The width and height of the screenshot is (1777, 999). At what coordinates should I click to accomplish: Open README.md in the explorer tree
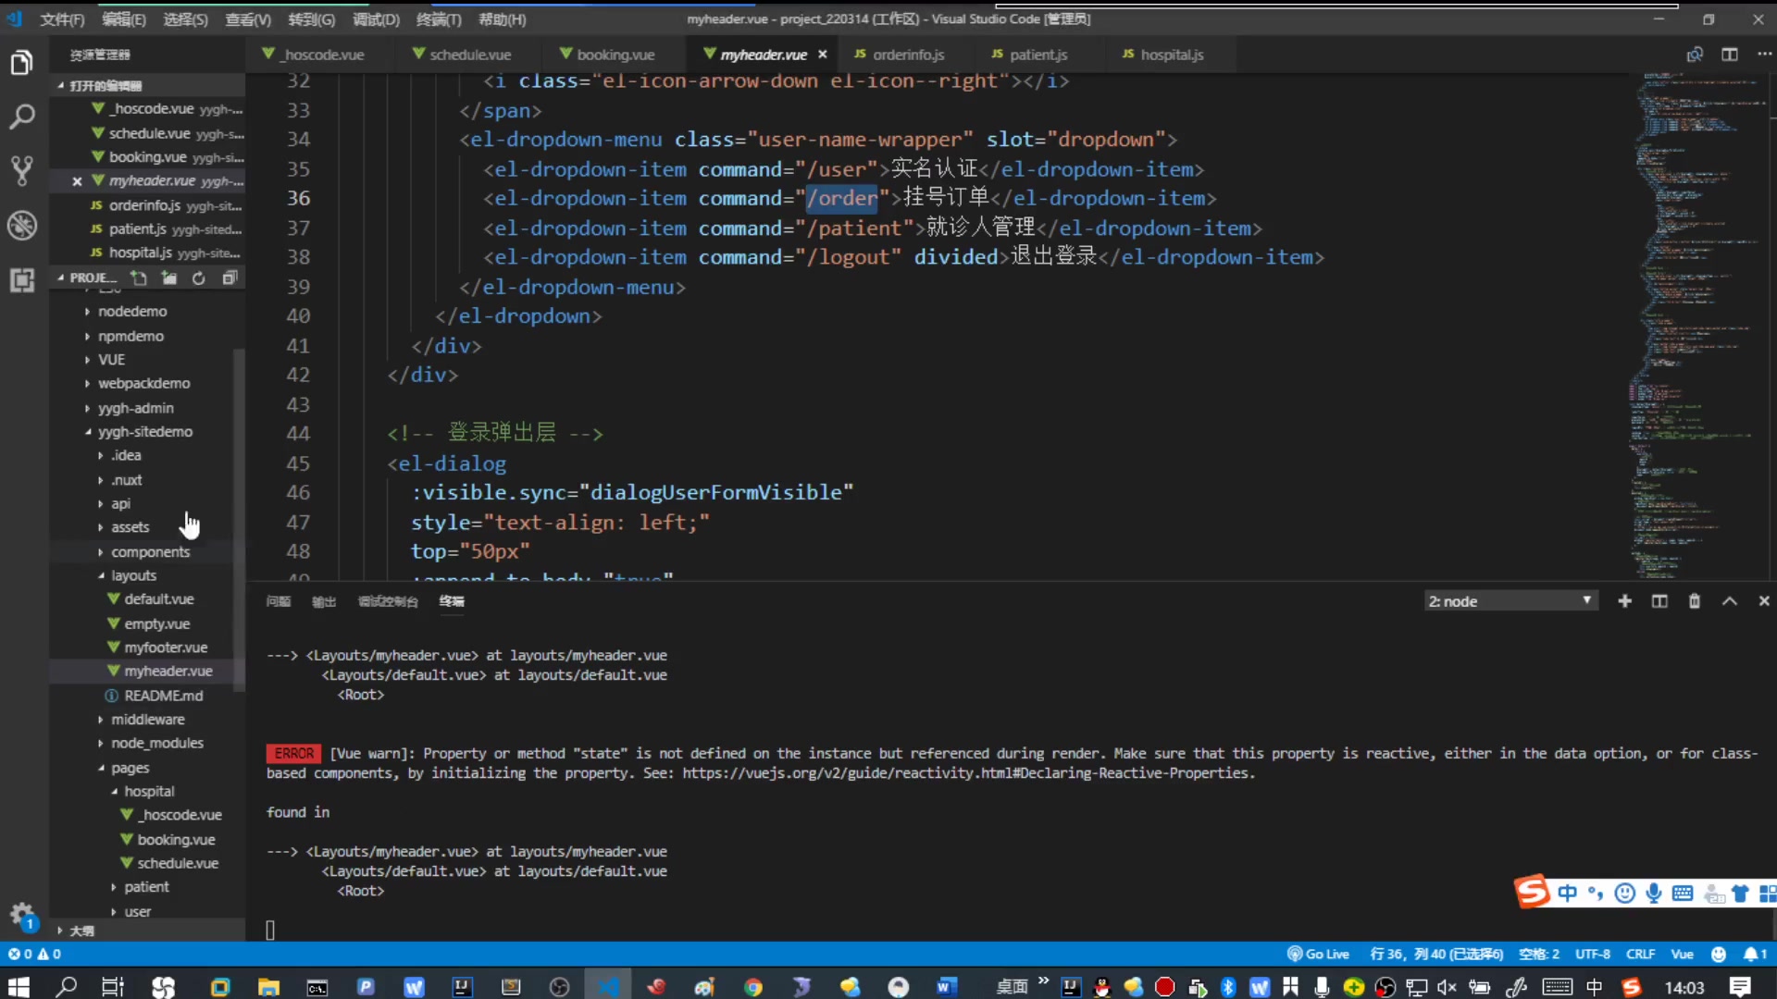pos(163,696)
